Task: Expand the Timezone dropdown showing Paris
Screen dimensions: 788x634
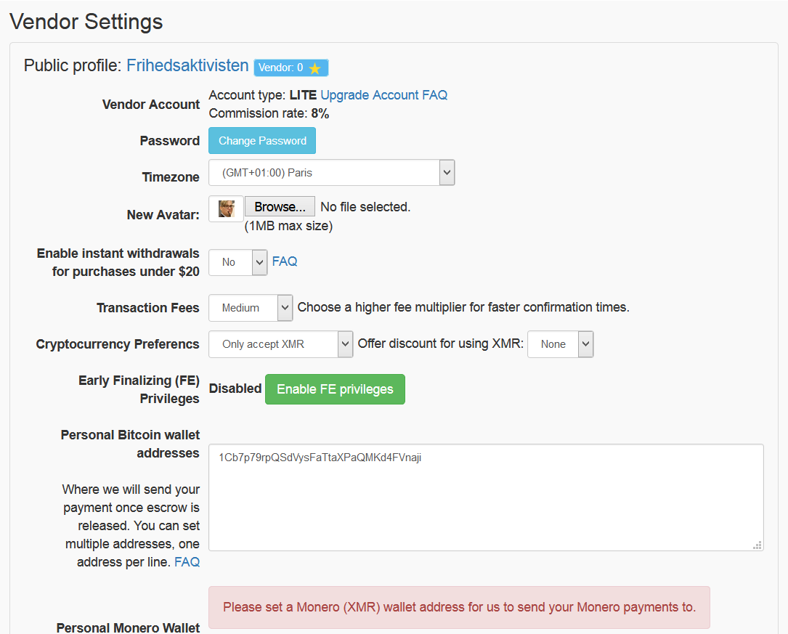Action: pyautogui.click(x=331, y=173)
